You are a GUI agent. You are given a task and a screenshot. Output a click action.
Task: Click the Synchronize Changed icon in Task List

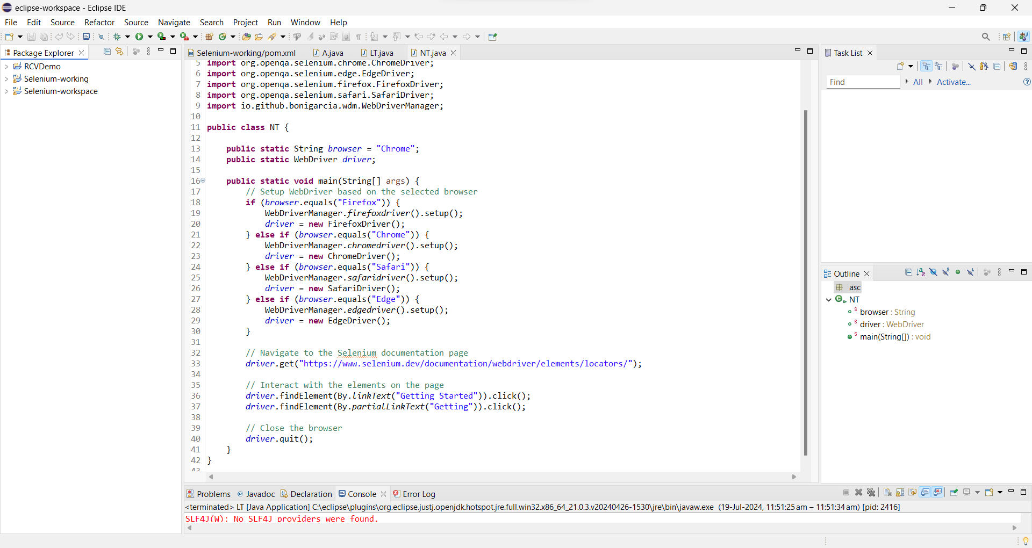click(1013, 66)
